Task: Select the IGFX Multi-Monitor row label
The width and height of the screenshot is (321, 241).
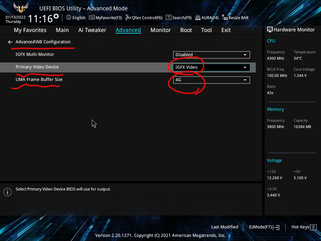Action: [x=35, y=55]
